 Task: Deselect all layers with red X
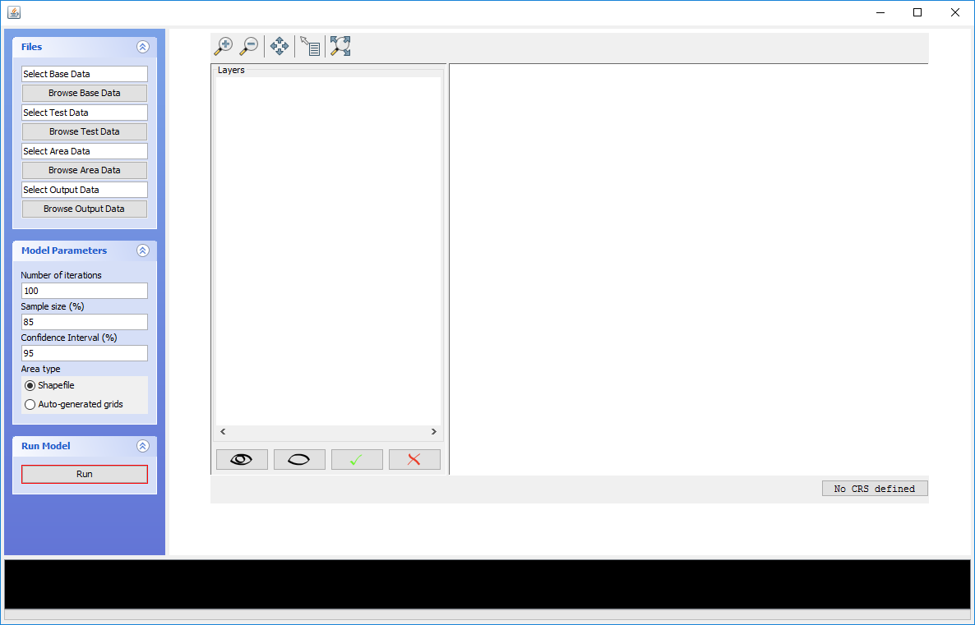(x=415, y=460)
